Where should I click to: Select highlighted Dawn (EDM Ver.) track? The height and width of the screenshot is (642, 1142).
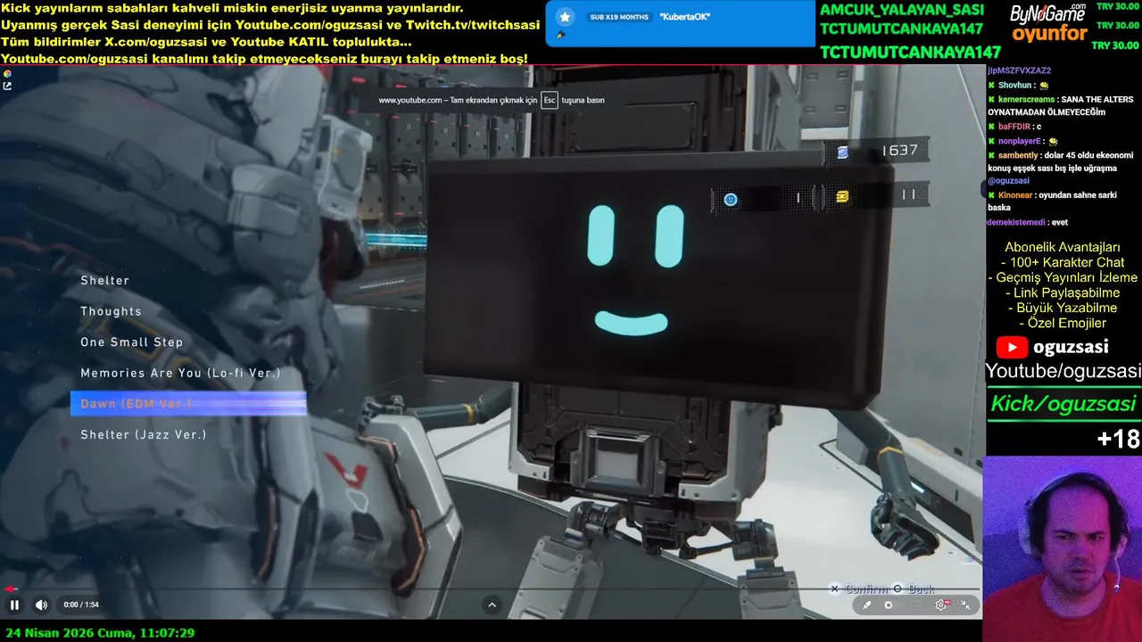(x=188, y=404)
